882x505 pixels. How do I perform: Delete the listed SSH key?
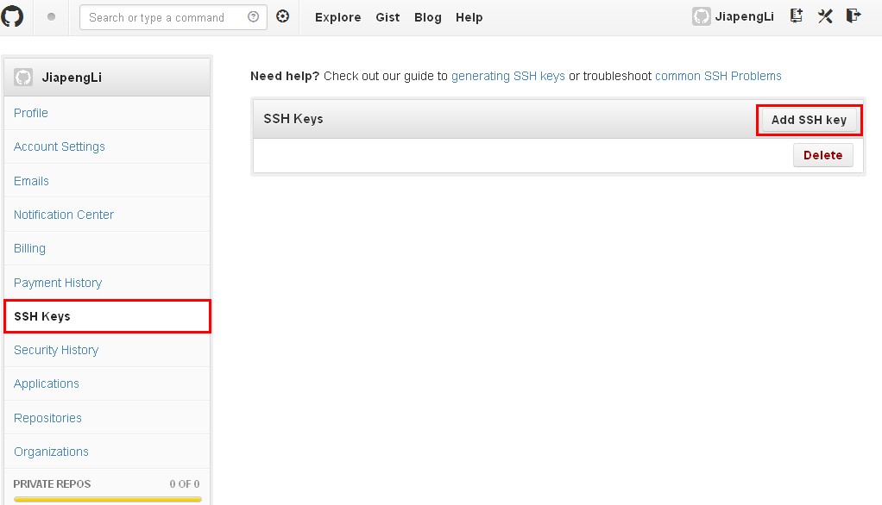[x=823, y=155]
